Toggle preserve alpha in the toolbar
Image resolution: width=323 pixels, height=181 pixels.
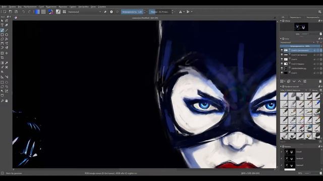(x=112, y=12)
